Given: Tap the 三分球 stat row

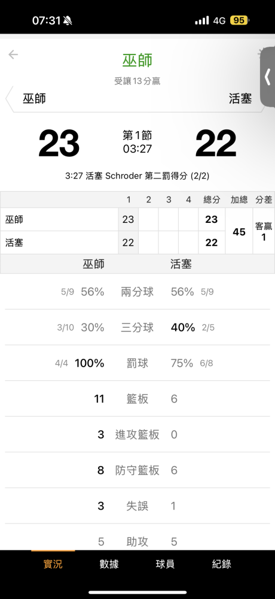Looking at the screenshot, I should pos(137,328).
